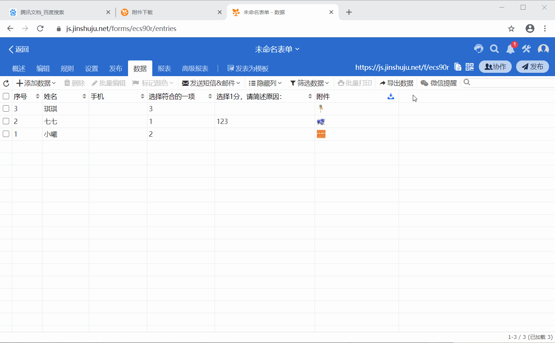The image size is (555, 343).
Task: Sort by 姓名 column arrows
Action: pos(84,96)
